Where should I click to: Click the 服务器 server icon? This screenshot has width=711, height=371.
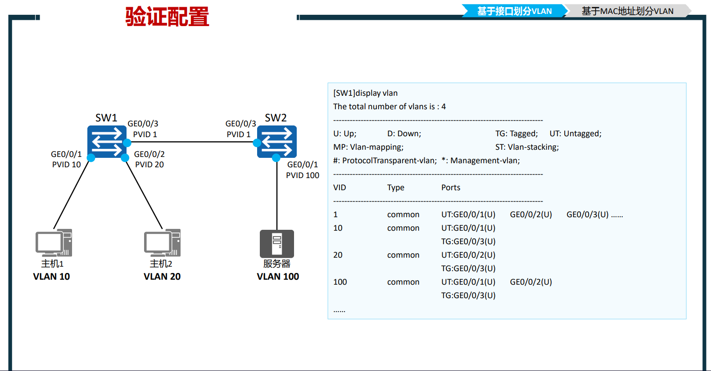(277, 244)
